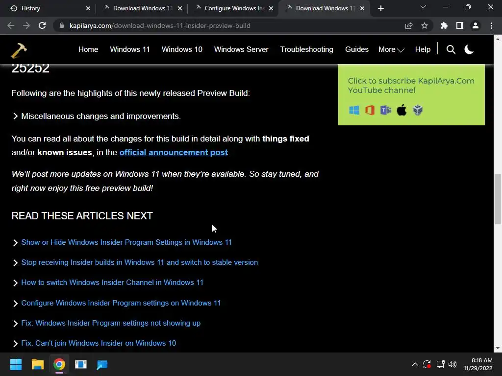Toggle dark mode moon icon
The image size is (502, 376).
469,49
